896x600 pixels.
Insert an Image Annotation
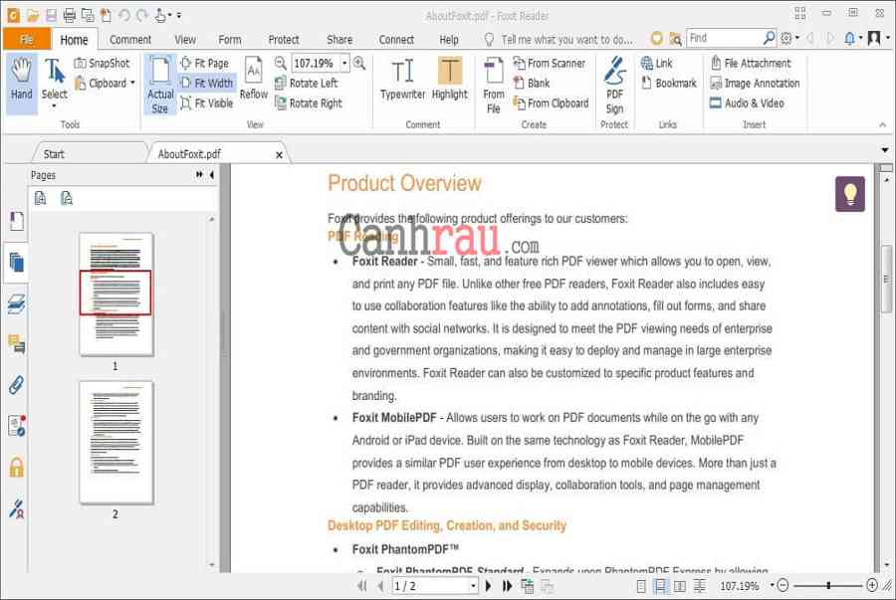pos(755,84)
